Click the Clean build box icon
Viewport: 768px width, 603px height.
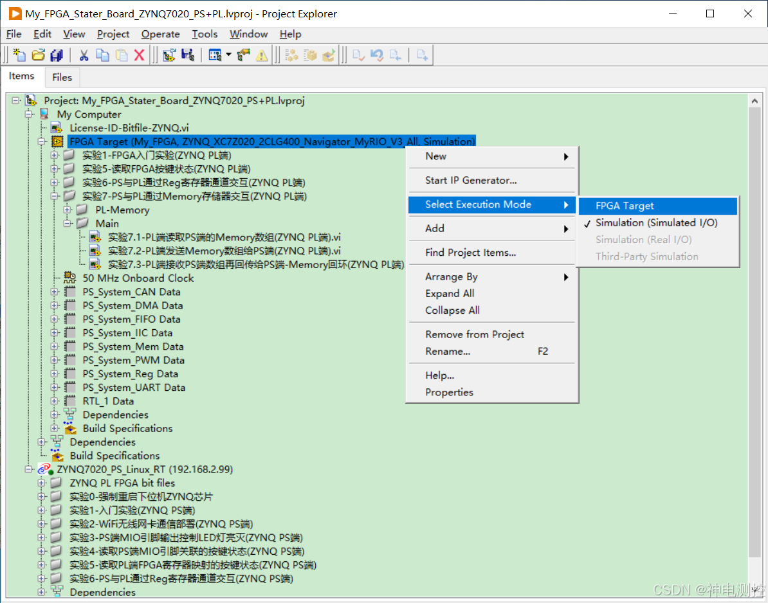click(310, 55)
